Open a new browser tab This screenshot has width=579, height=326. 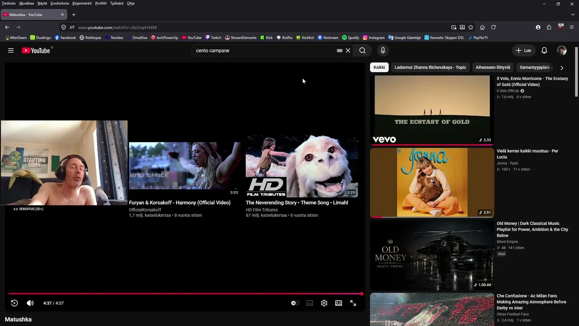pos(74,14)
